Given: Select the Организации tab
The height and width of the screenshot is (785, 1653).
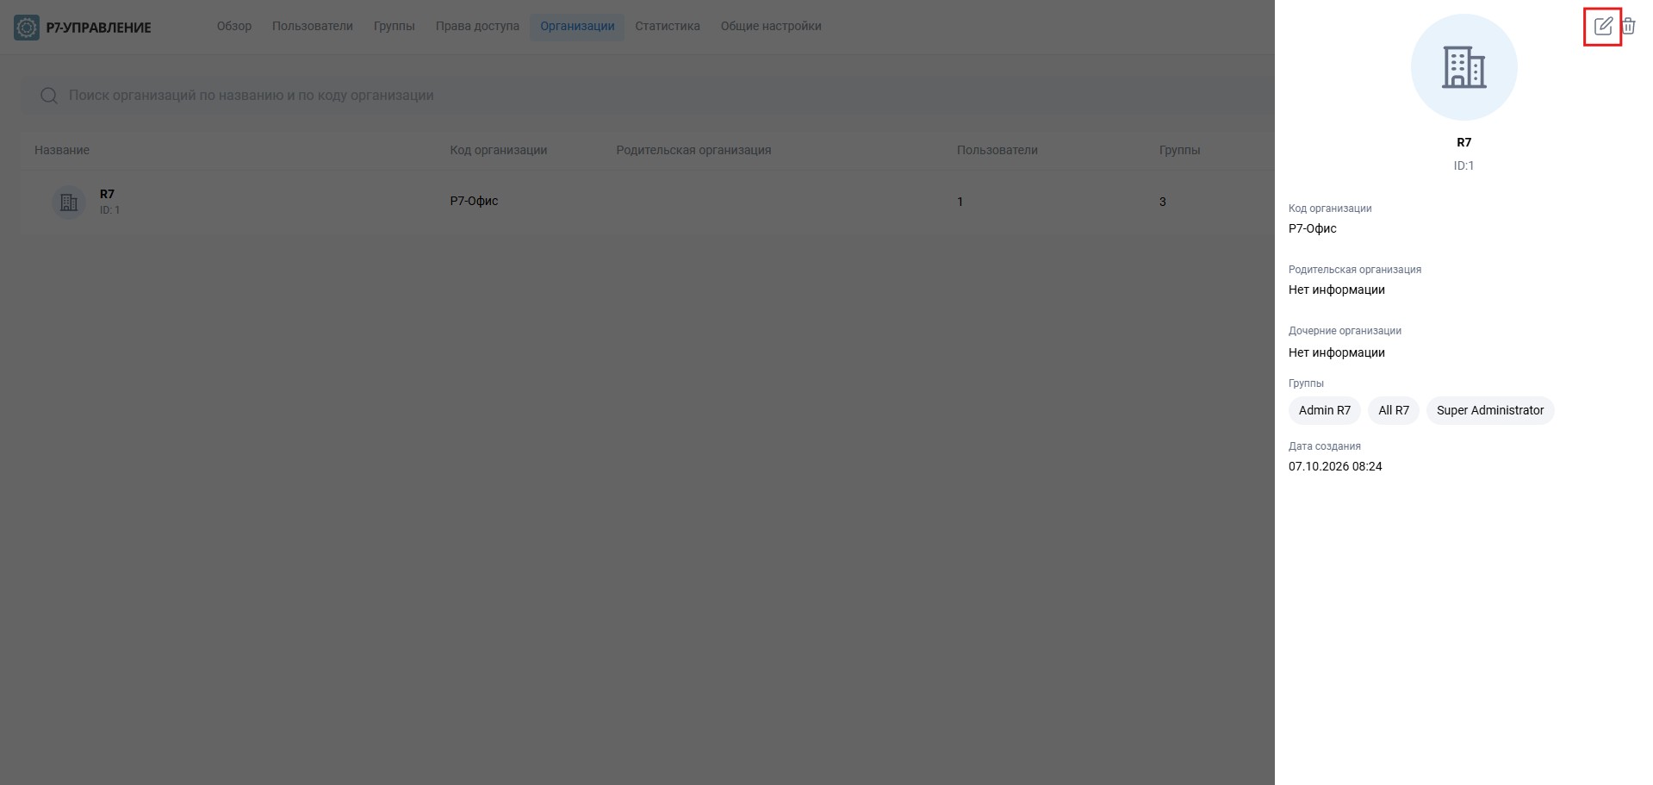Looking at the screenshot, I should (x=577, y=27).
